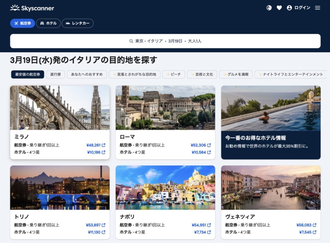Viewport: 330px width, 243px height.
Task: Toggle the 芸術と文化 filter chip
Action: click(x=202, y=74)
